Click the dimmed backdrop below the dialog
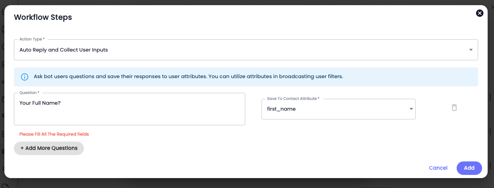494x188 pixels. pyautogui.click(x=246, y=183)
